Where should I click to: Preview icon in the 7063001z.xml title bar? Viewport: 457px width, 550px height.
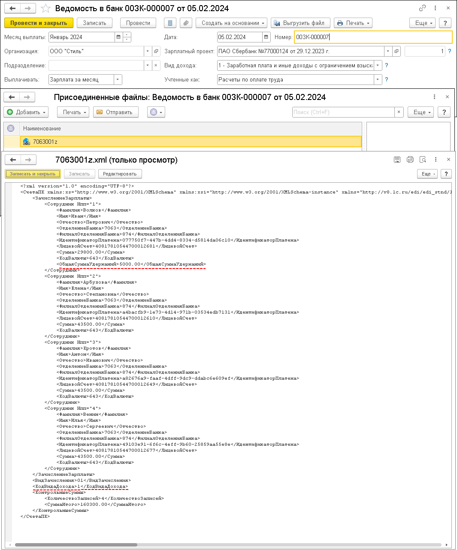pos(423,160)
